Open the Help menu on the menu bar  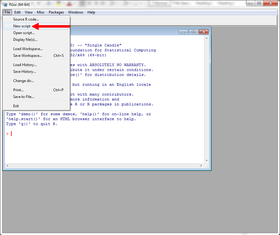pyautogui.click(x=91, y=12)
